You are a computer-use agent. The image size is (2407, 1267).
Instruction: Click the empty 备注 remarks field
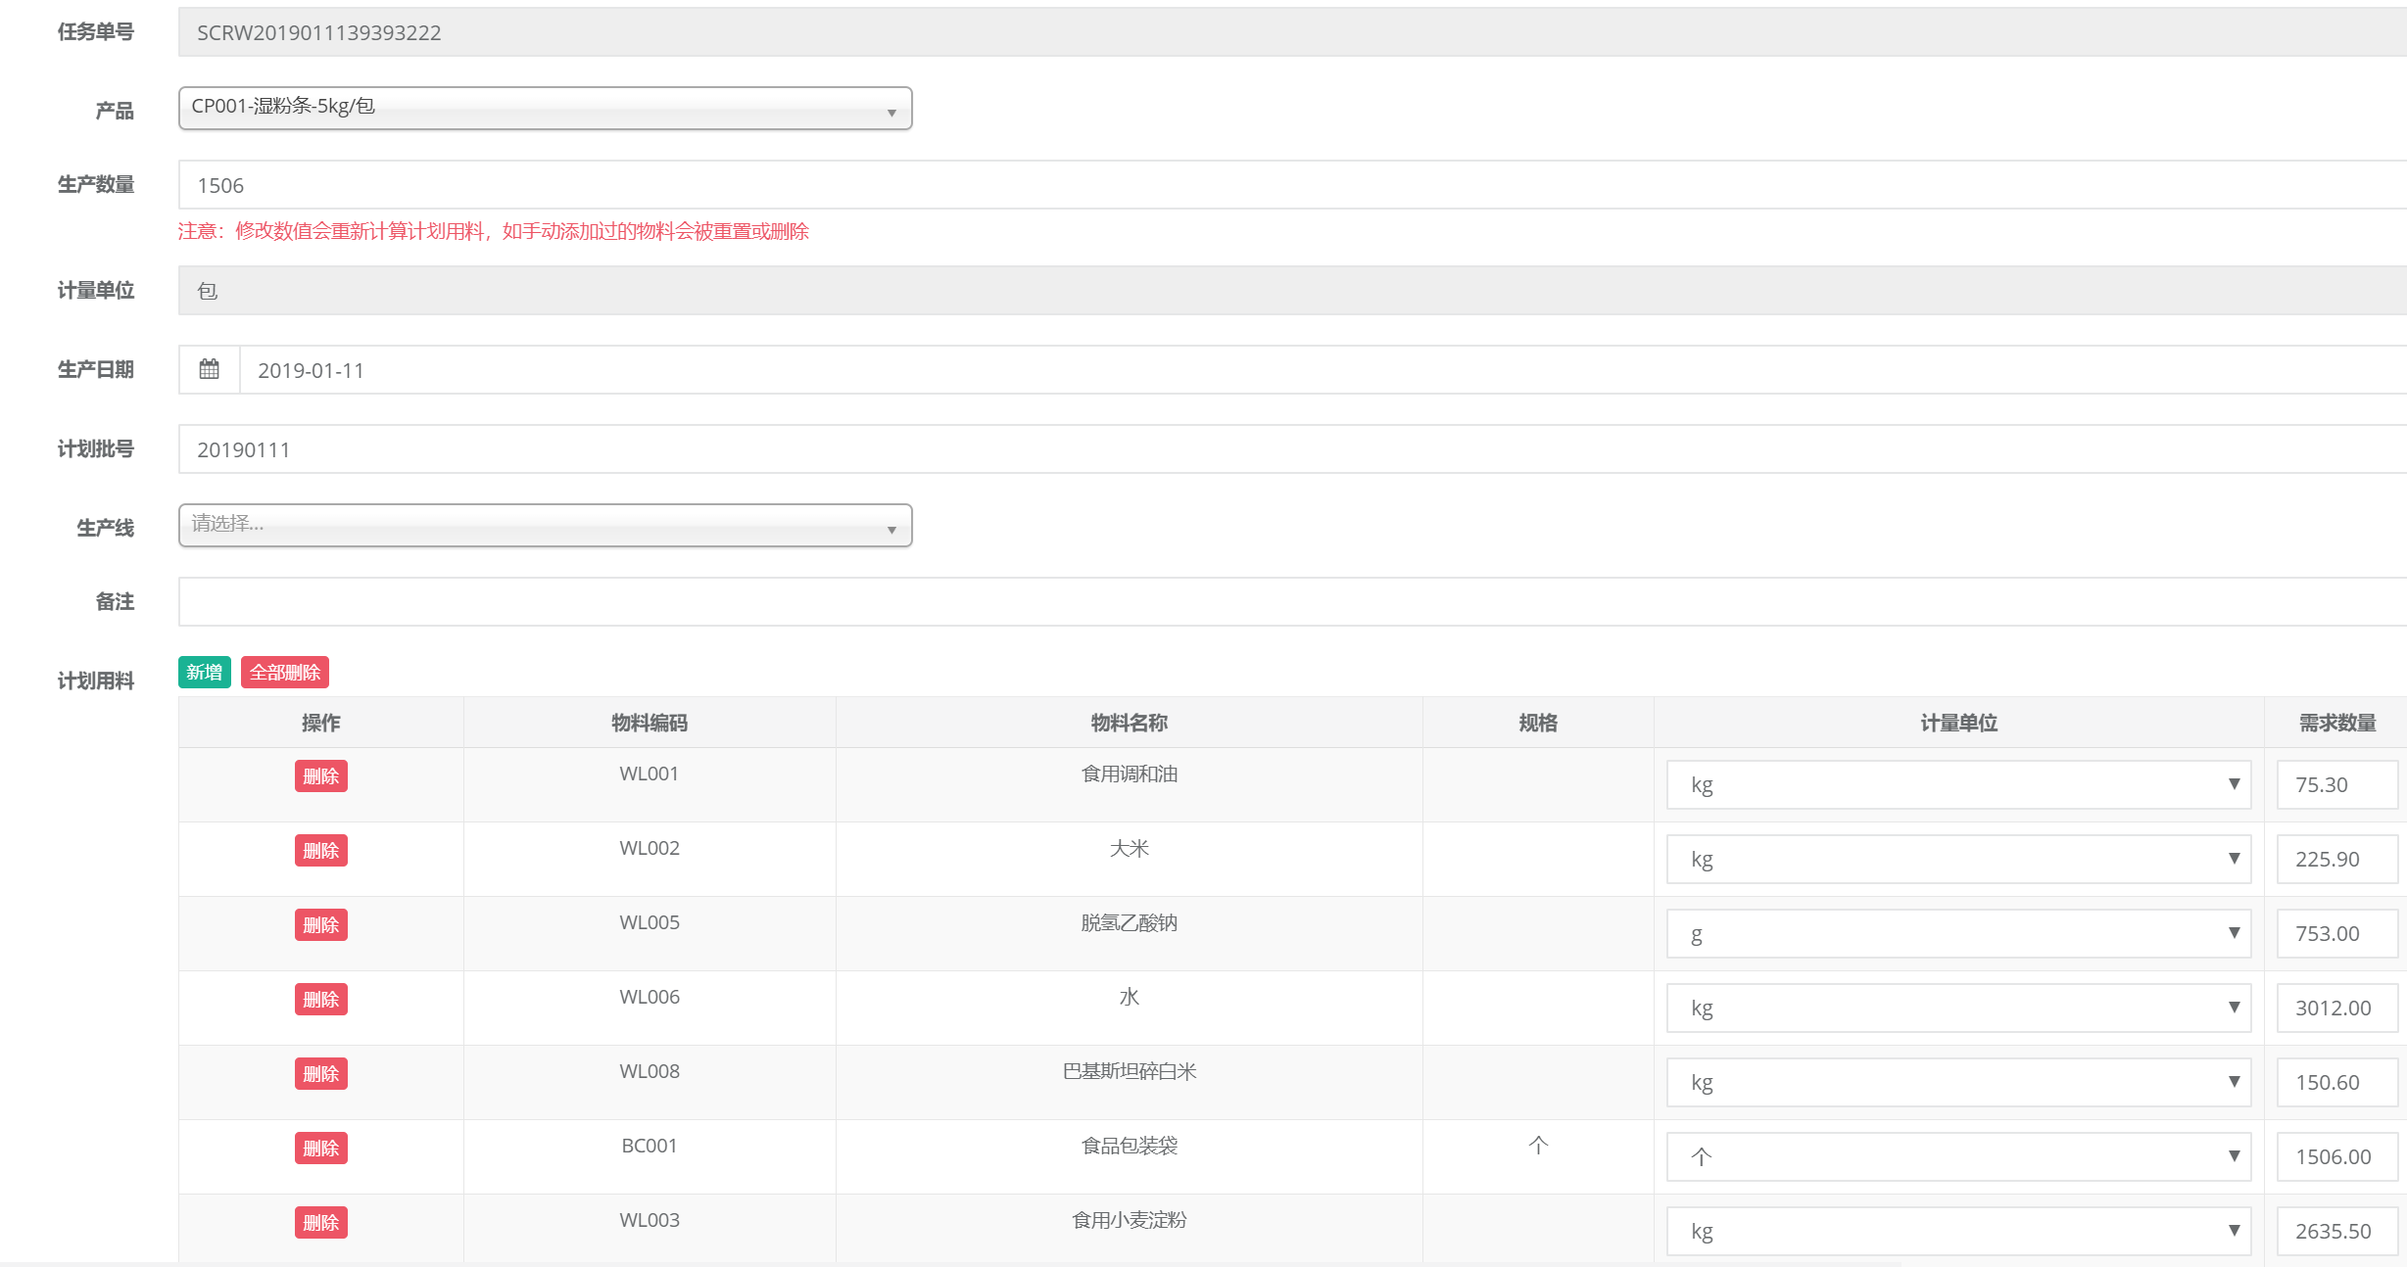1274,601
